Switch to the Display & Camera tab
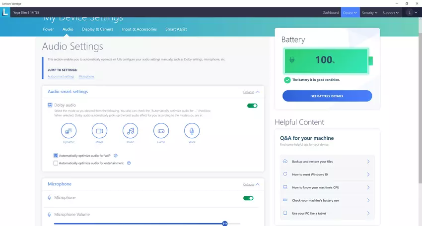422x226 pixels. tap(97, 29)
